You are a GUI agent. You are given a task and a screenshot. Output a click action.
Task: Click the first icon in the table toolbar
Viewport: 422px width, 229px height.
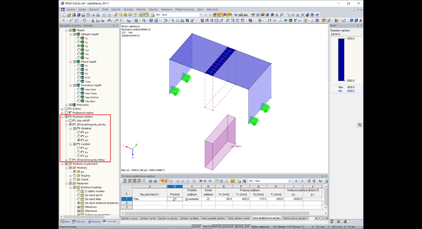[x=124, y=181]
